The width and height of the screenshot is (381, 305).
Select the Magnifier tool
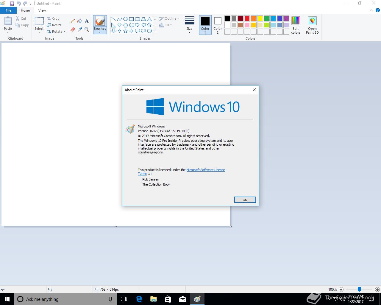click(87, 29)
